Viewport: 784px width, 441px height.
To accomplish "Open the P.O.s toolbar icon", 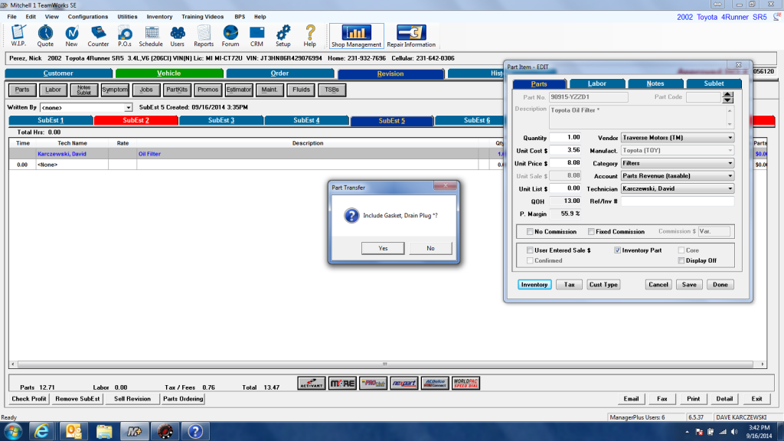I will point(125,35).
